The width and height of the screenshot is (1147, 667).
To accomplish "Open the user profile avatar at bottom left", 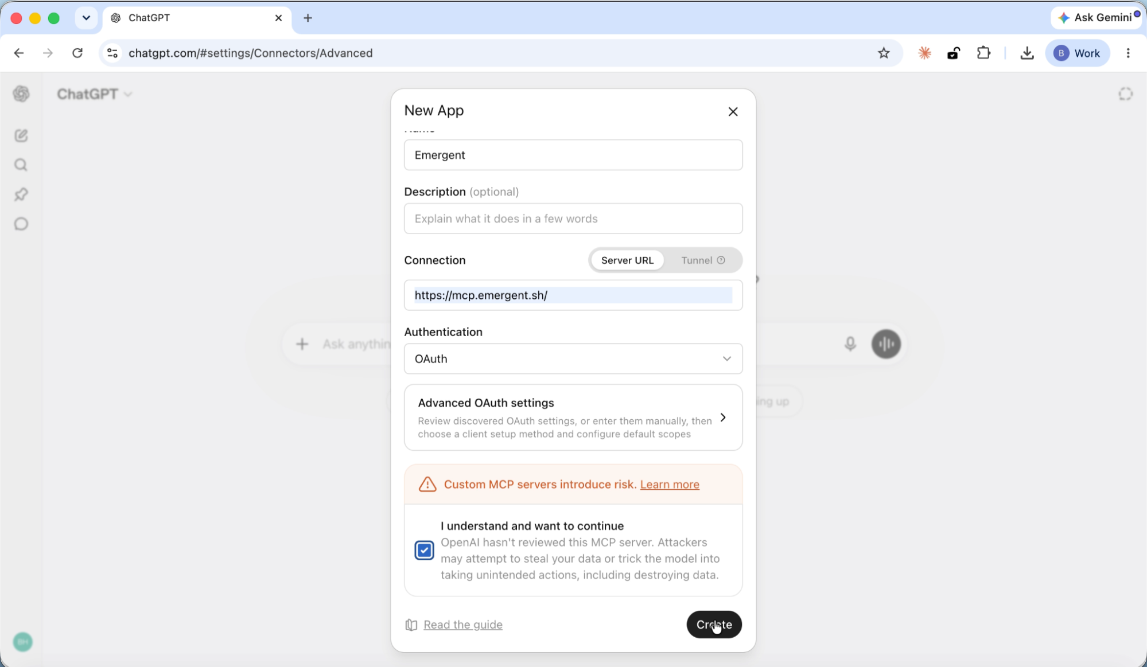I will click(x=23, y=642).
